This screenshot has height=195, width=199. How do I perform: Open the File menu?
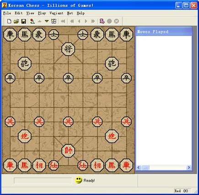click(x=7, y=13)
